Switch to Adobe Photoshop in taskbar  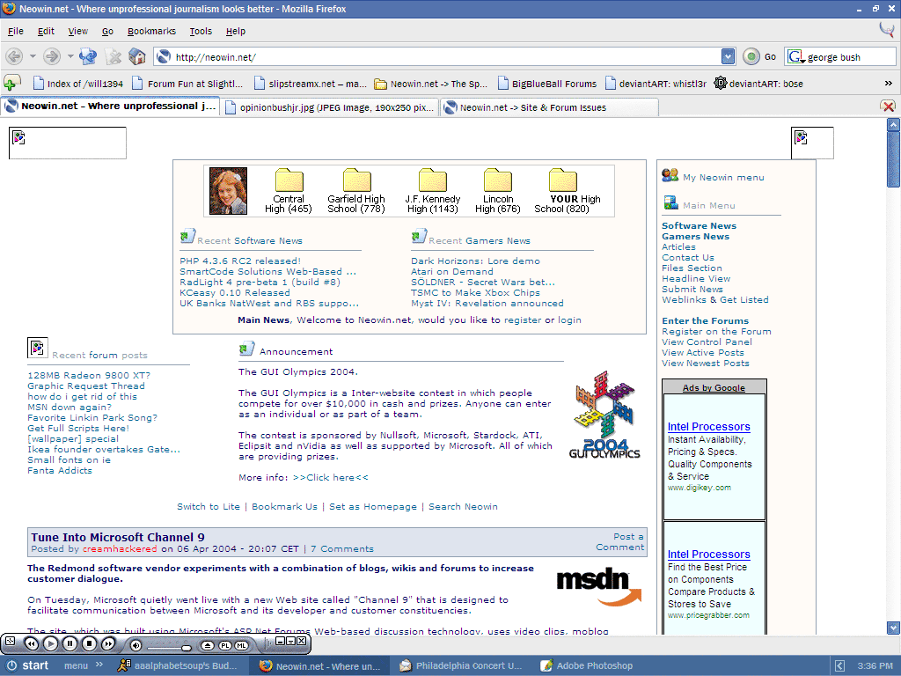(586, 665)
